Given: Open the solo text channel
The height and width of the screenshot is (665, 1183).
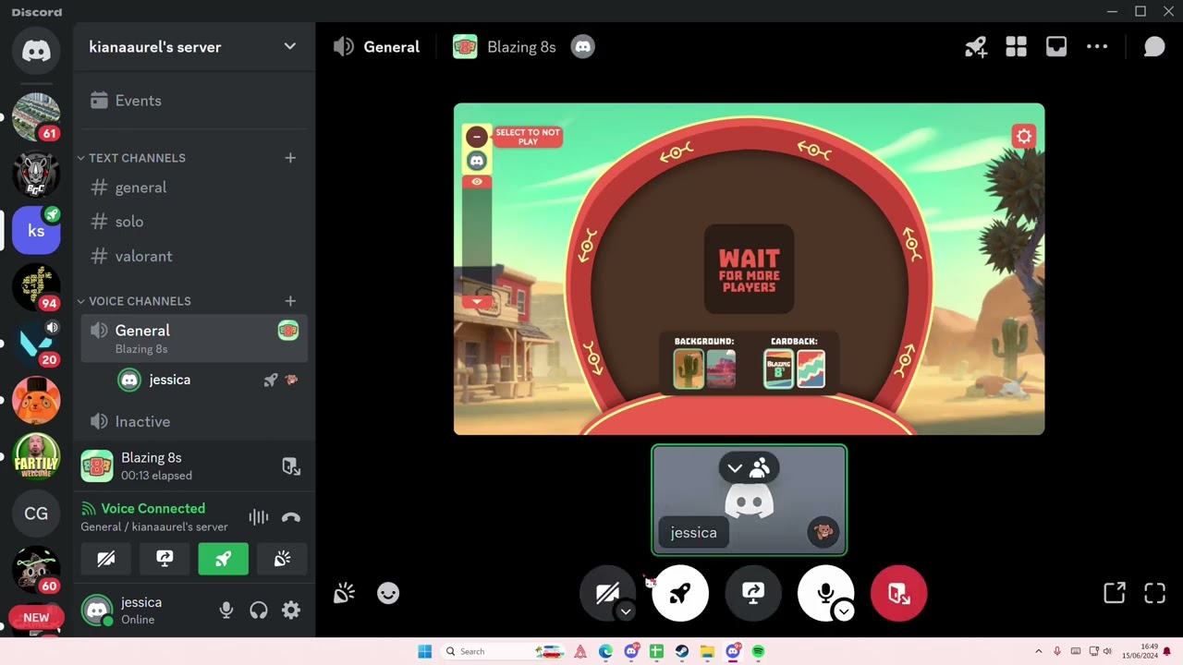Looking at the screenshot, I should click(x=193, y=222).
